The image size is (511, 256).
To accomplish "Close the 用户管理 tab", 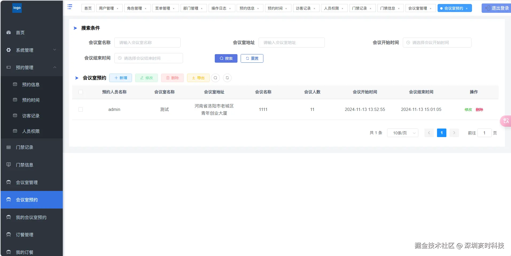I will point(118,9).
